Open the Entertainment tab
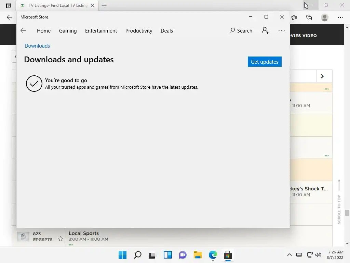This screenshot has width=350, height=263. (x=101, y=30)
